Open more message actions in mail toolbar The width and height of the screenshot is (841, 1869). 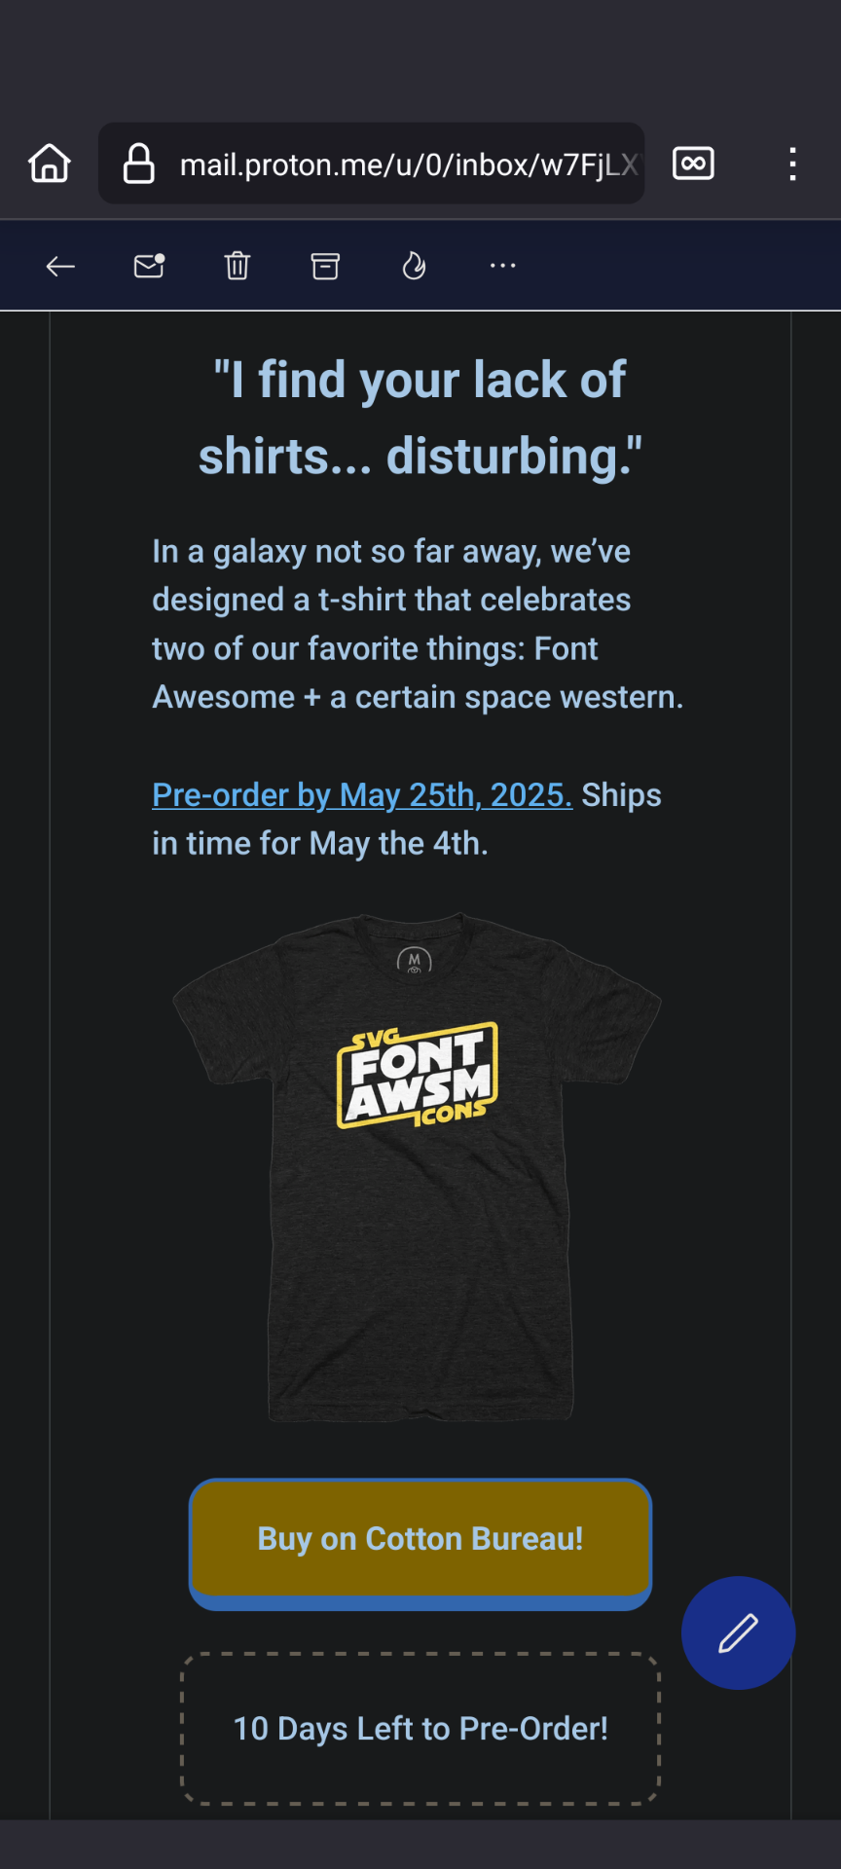[x=502, y=266]
